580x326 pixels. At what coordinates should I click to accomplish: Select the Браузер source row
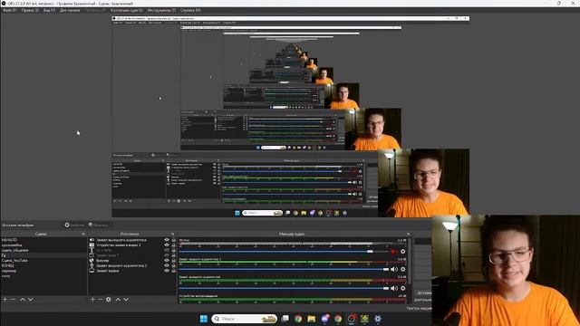pos(132,260)
